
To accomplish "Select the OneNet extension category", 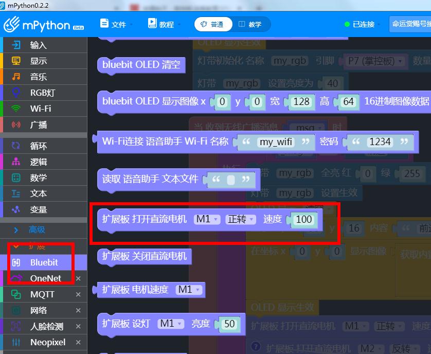I will pos(44,278).
